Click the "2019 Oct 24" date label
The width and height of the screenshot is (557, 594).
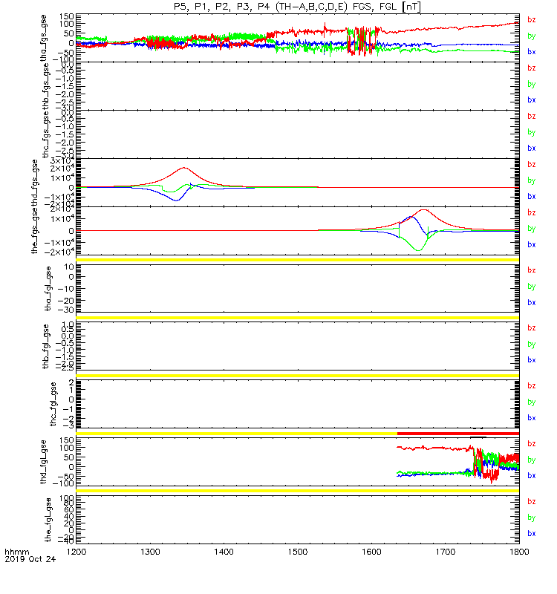pyautogui.click(x=30, y=559)
